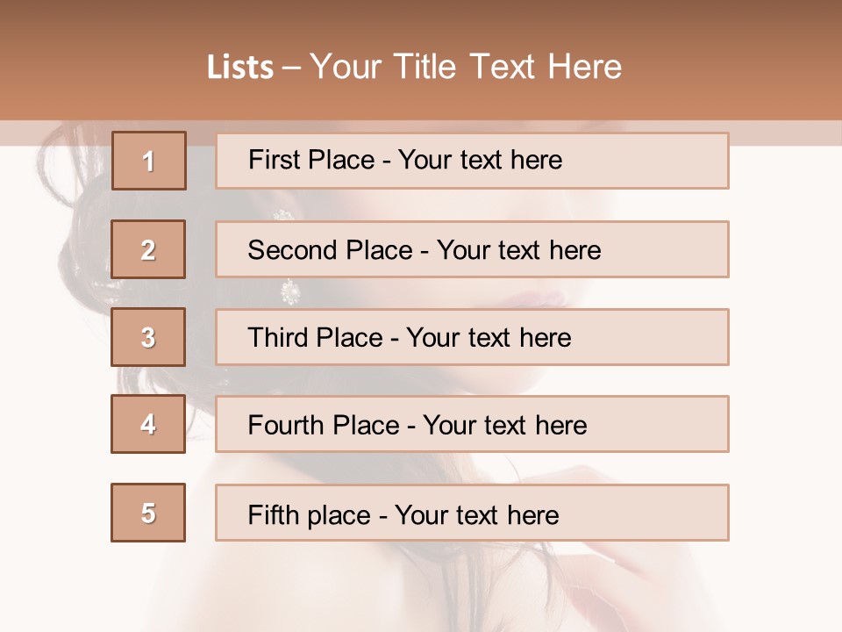Select the 'Third Place - Your text here' bar
The width and height of the screenshot is (842, 632).
(472, 337)
